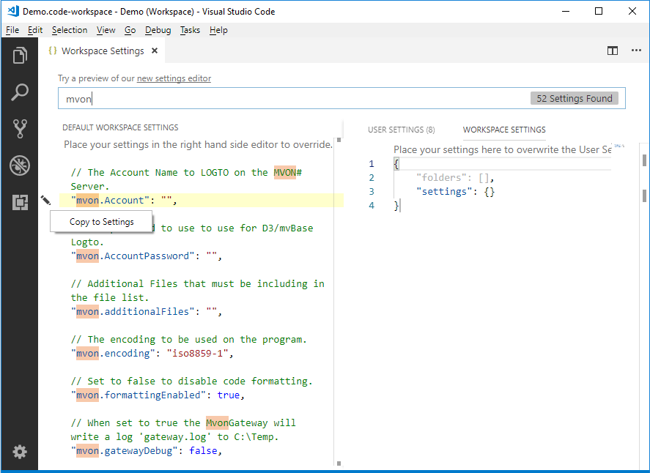Open the Tasks menu
Image resolution: width=650 pixels, height=473 pixels.
pyautogui.click(x=190, y=30)
